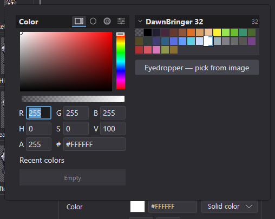Image resolution: width=275 pixels, height=219 pixels.
Task: Select the tan palette swatch
Action: point(200,32)
